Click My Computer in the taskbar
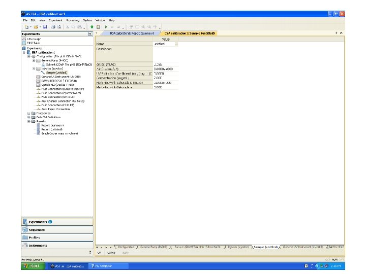Image resolution: width=366 pixels, height=274 pixels. point(109,266)
